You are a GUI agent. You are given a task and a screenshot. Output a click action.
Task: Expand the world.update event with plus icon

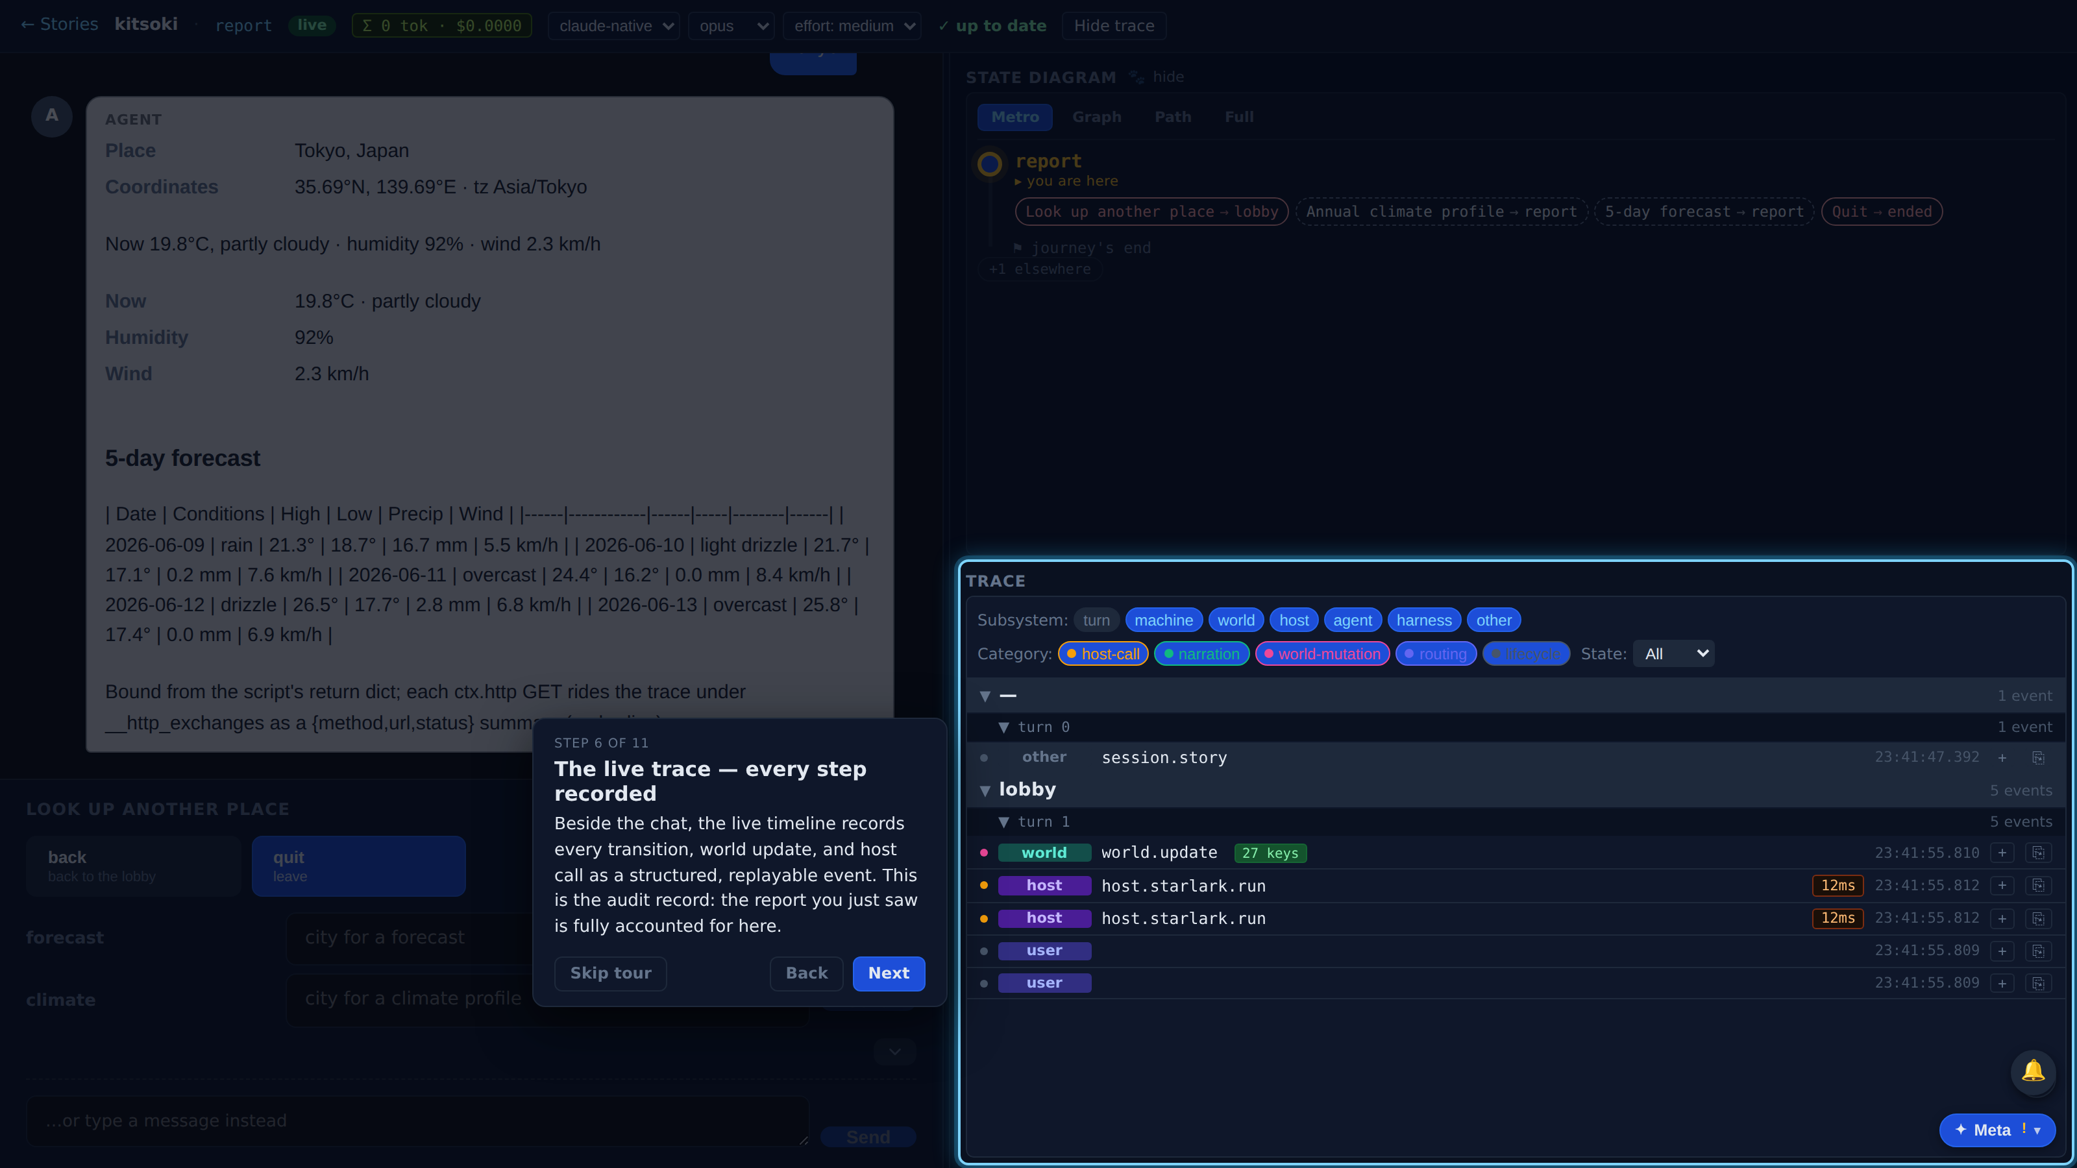(2002, 853)
